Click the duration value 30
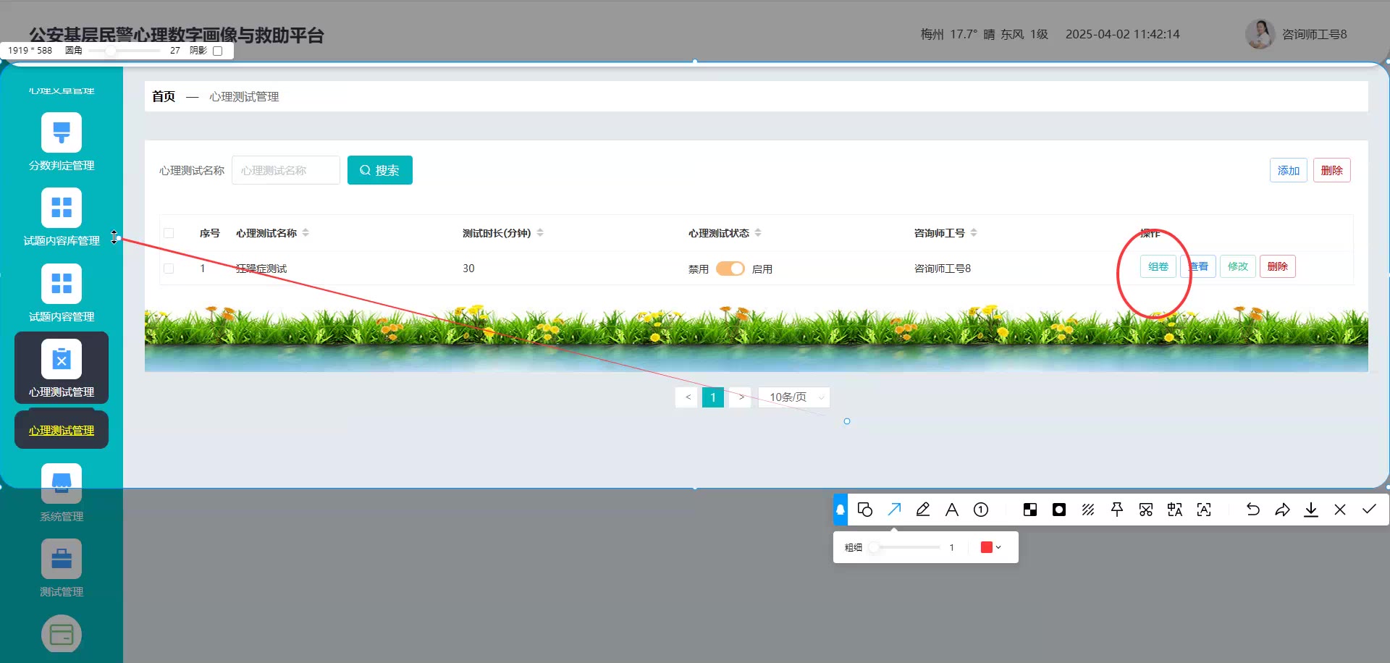This screenshot has width=1390, height=663. (468, 269)
